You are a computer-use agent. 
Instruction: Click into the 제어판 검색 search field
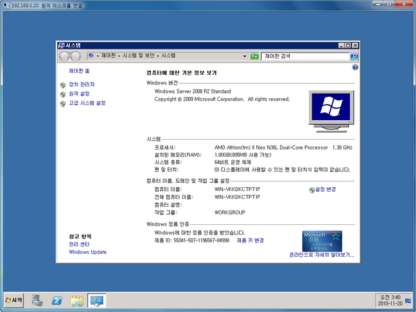[305, 57]
